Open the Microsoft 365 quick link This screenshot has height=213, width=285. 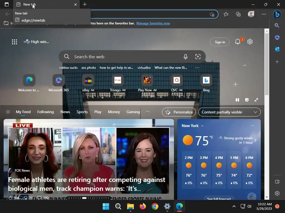58,83
